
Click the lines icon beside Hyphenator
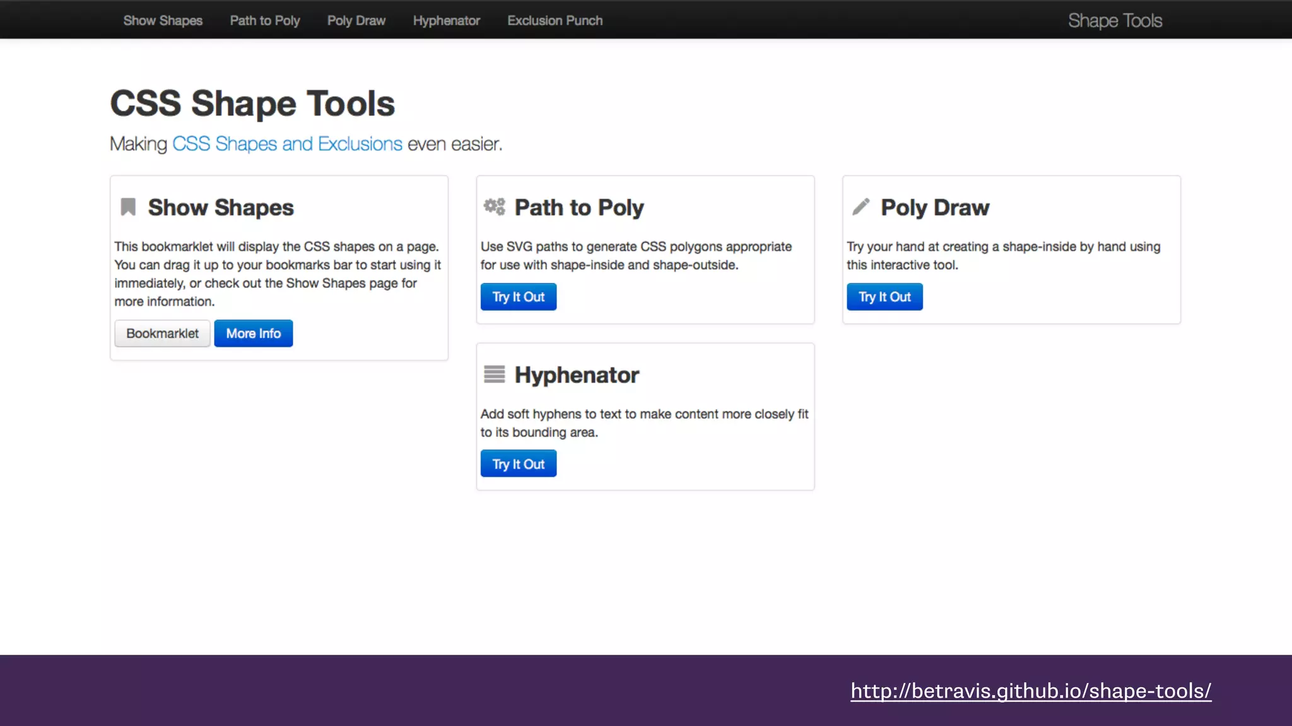pyautogui.click(x=495, y=374)
